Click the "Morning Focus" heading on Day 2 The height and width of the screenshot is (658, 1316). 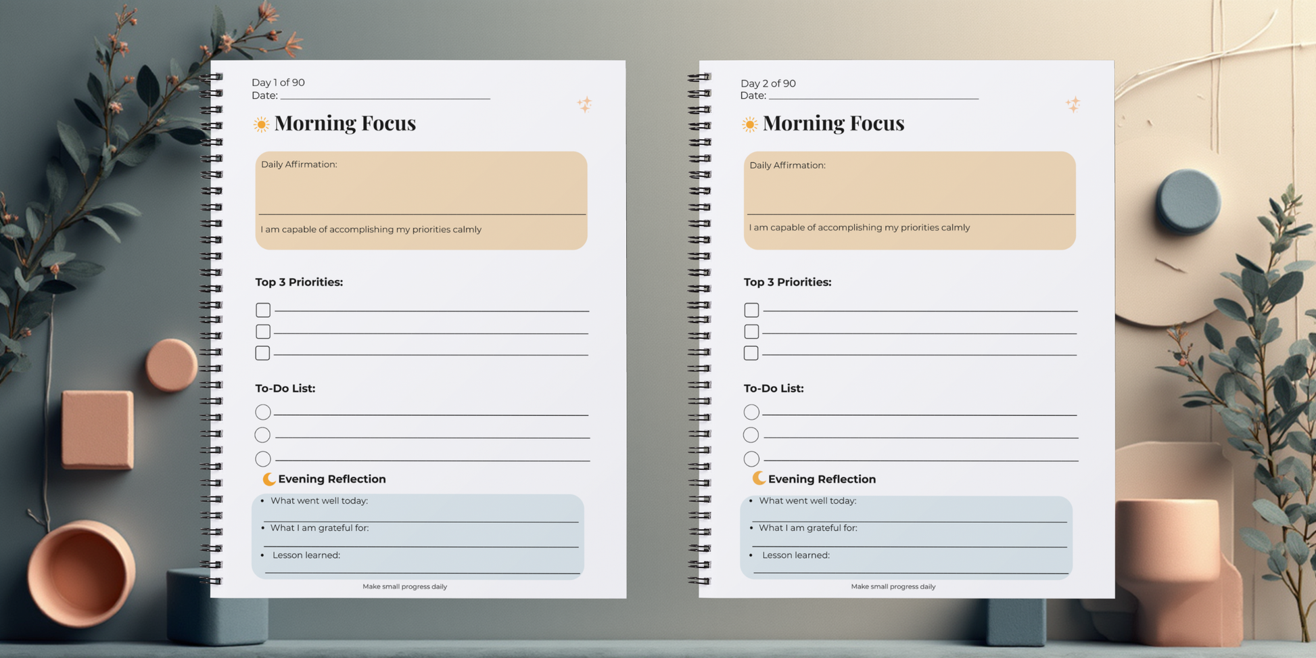coord(833,123)
